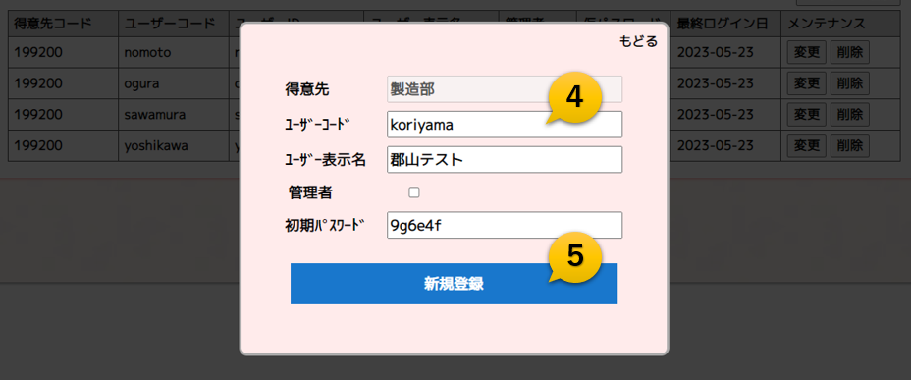Click the 初期パスワード label in dialog
Screen dimensions: 911x380
pyautogui.click(x=324, y=225)
